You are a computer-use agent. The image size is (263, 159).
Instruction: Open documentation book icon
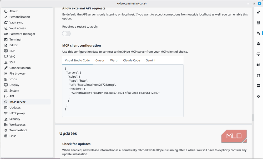(x=258, y=65)
